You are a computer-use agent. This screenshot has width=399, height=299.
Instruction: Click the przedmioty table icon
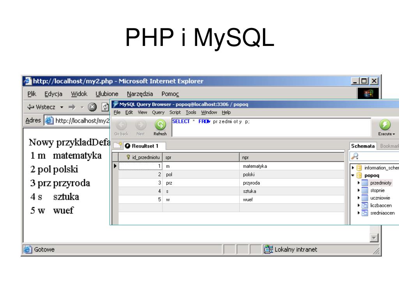pos(365,183)
